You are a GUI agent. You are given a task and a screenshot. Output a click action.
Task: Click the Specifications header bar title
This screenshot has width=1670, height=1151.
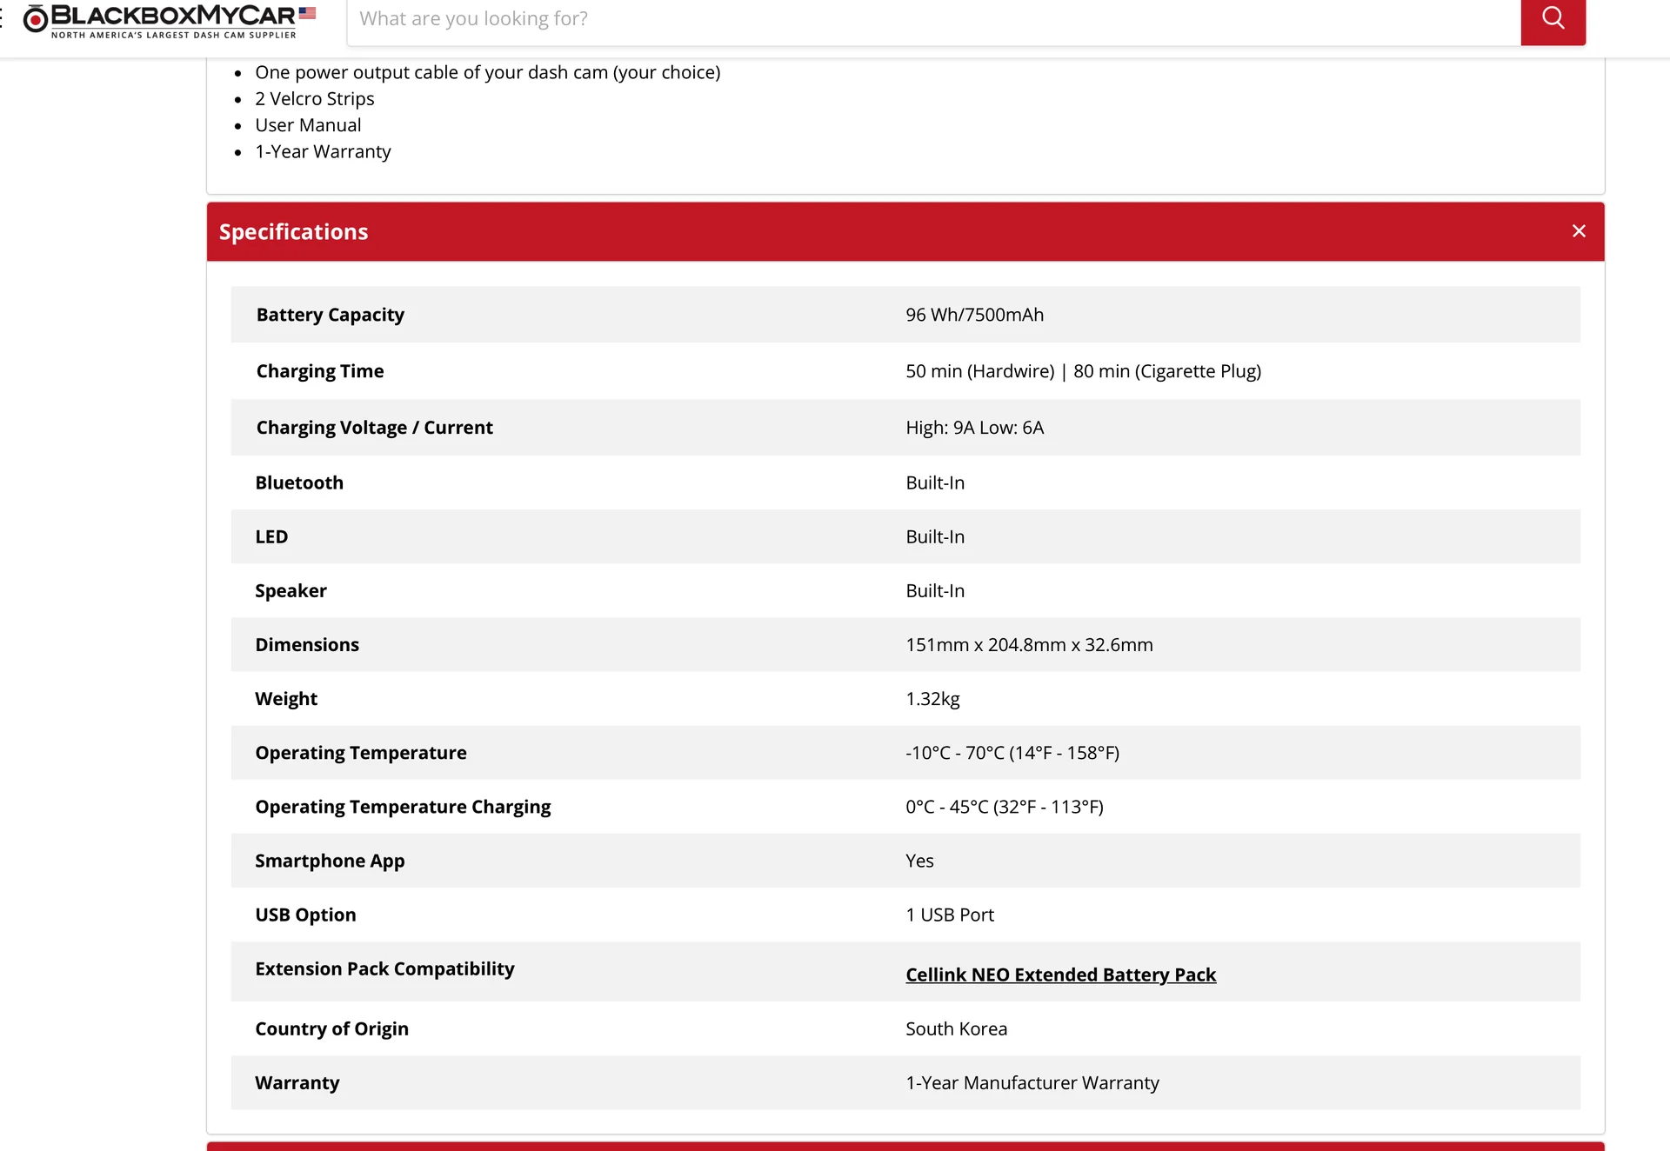point(294,232)
